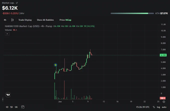The width and height of the screenshot is (170, 111).
Task: Expand the left side panel arrow
Action: 3,99
